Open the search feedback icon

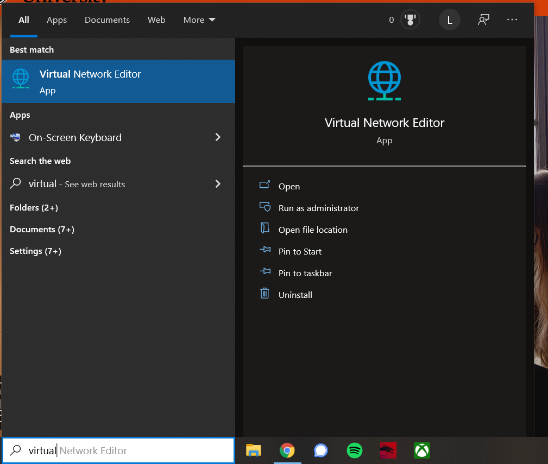(x=483, y=20)
